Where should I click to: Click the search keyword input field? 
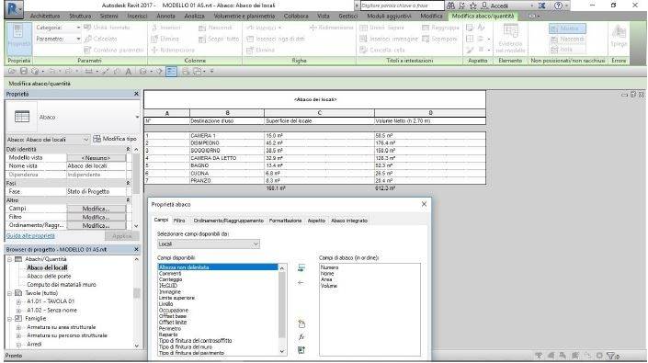[x=402, y=6]
